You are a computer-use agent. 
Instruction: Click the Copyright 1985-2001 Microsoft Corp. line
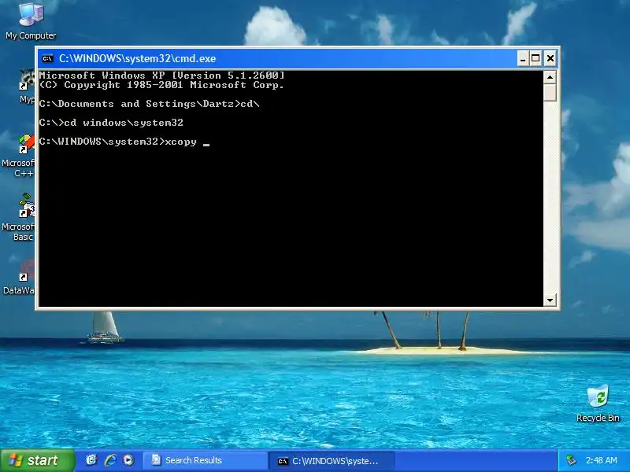[x=161, y=85]
